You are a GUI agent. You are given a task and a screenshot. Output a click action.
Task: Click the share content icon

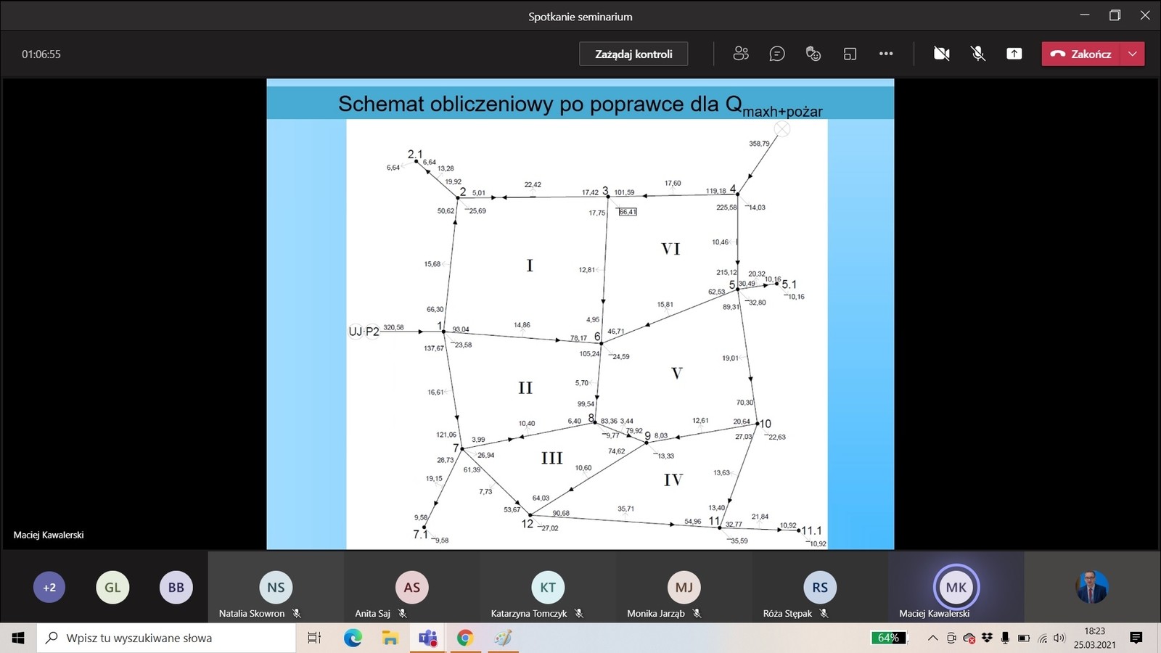[x=1014, y=54]
